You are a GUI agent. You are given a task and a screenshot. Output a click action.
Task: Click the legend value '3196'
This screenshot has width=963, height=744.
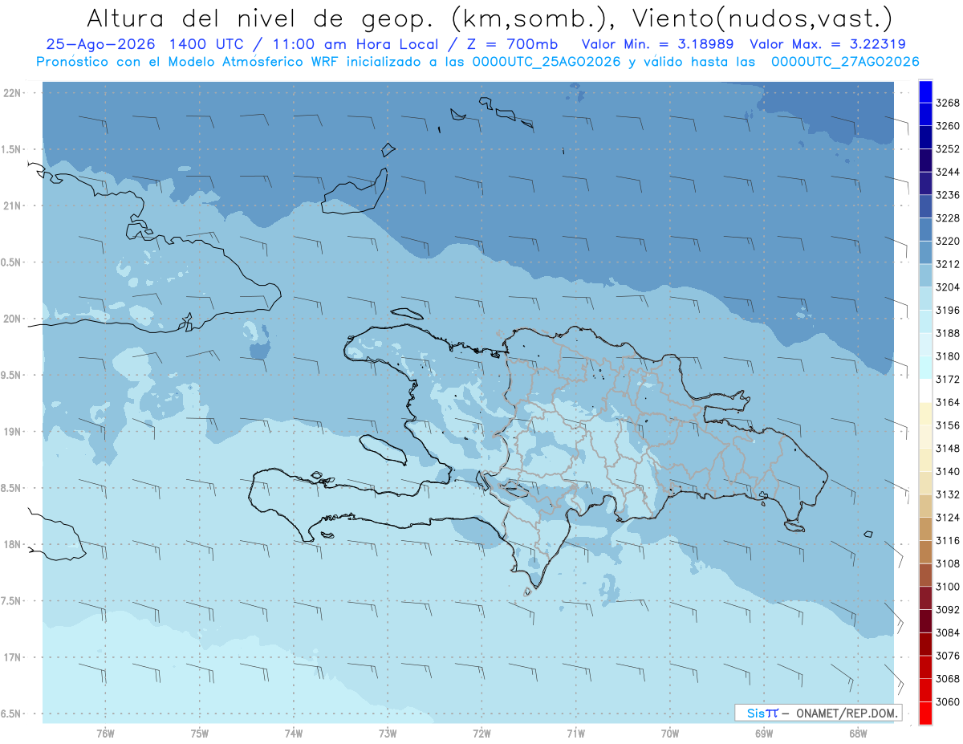point(948,310)
